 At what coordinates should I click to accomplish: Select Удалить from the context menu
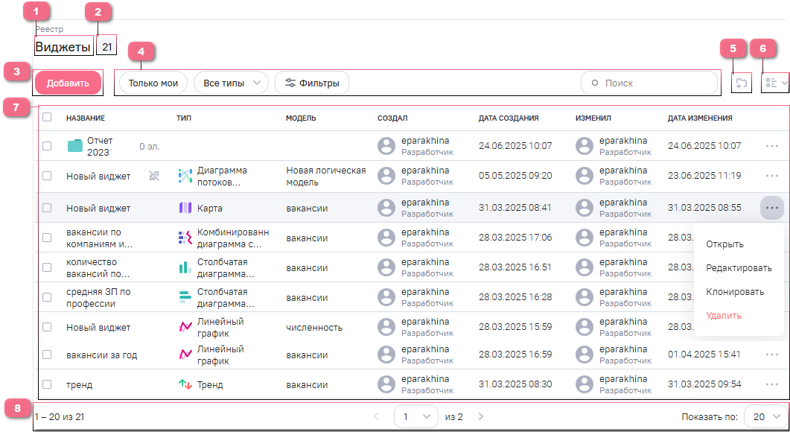723,316
